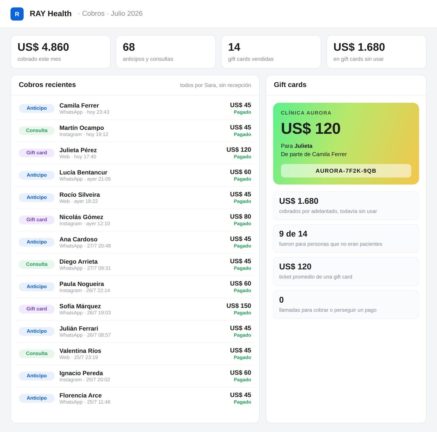
Task: Click the Gift card tag on Julieta Pérez's row
Action: (37, 153)
